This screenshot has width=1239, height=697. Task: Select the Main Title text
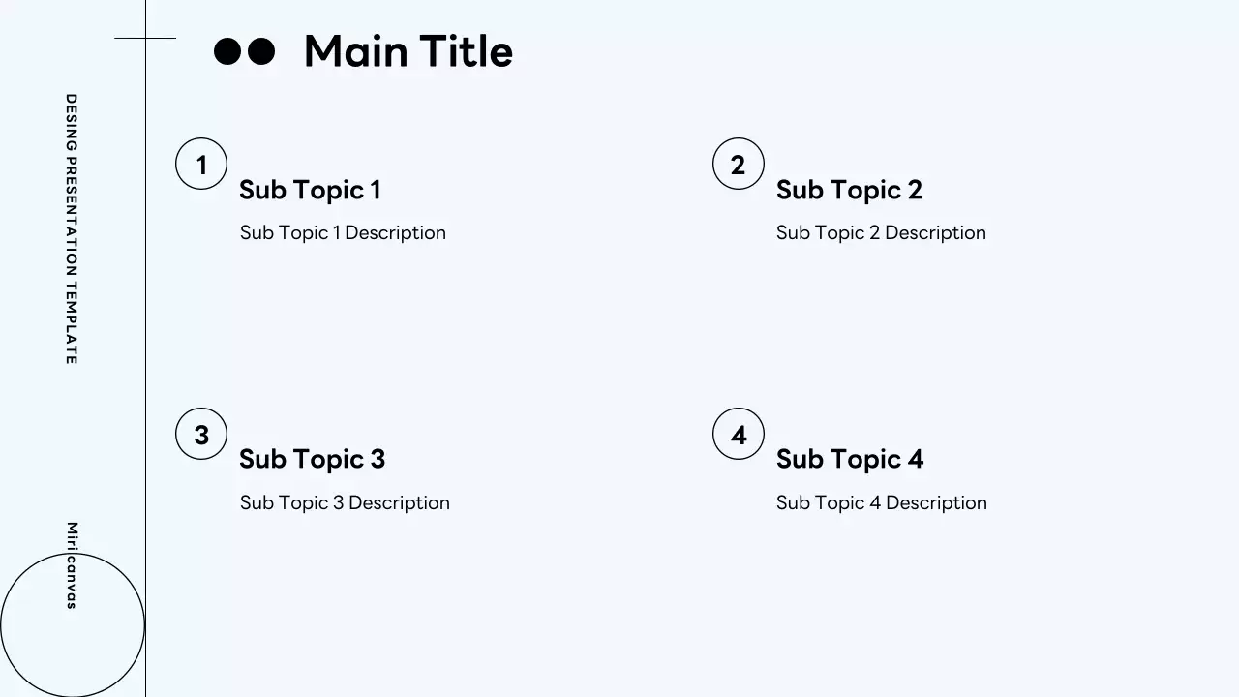(x=408, y=51)
